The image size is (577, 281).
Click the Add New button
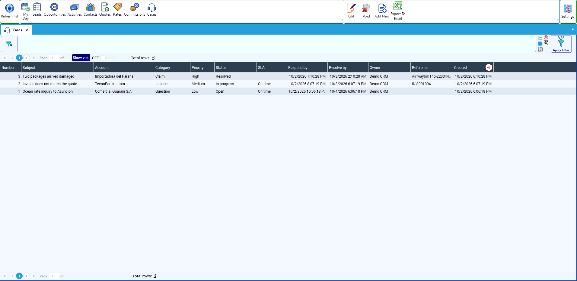(x=382, y=11)
